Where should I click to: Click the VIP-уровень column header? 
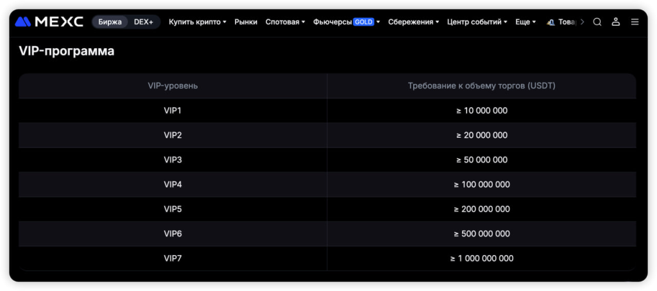pyautogui.click(x=173, y=86)
